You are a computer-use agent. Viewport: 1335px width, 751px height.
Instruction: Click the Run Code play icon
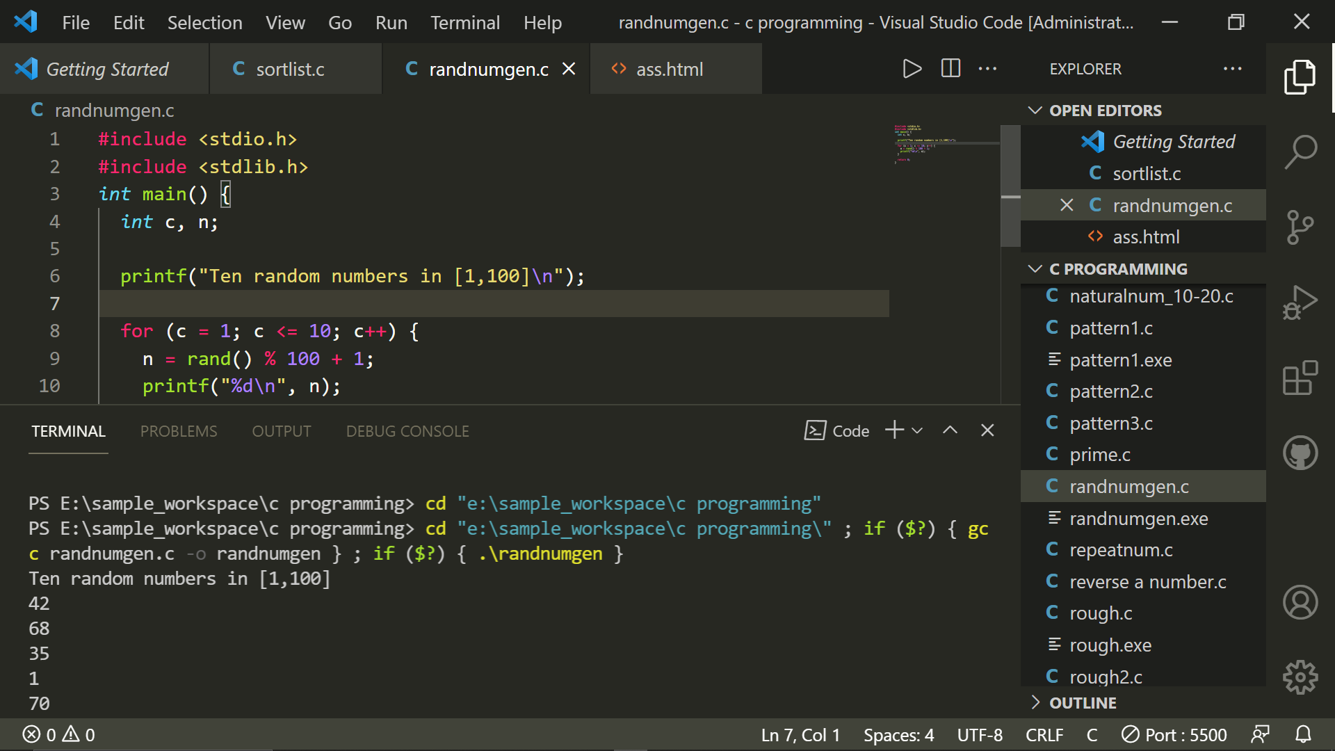tap(912, 69)
